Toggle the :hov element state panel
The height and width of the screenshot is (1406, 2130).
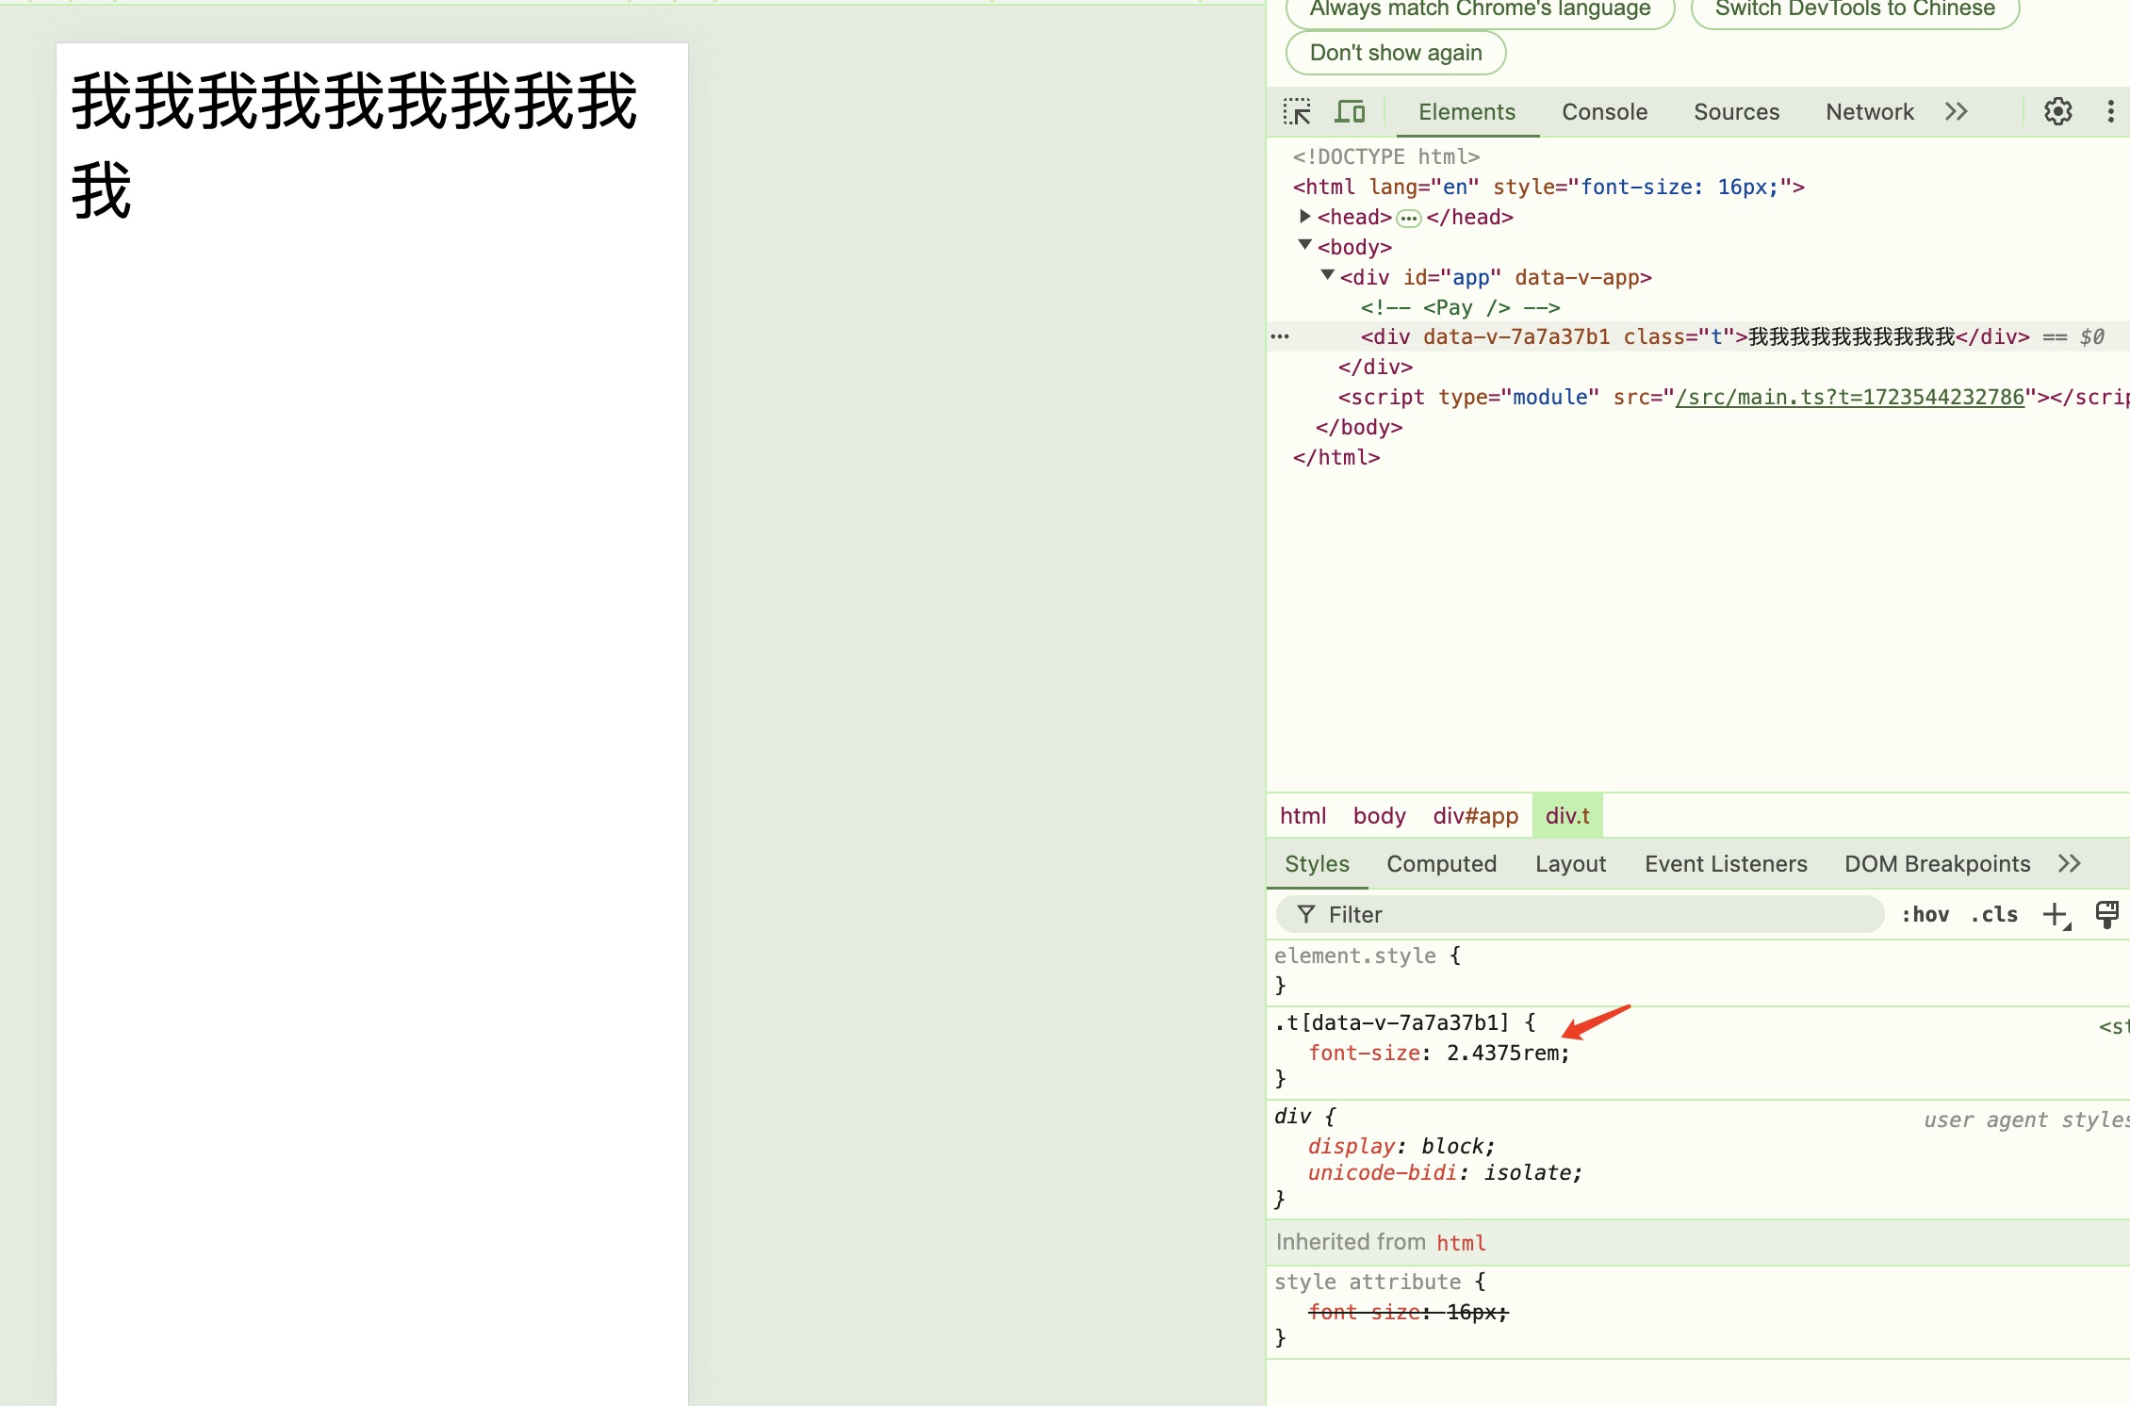1925,914
